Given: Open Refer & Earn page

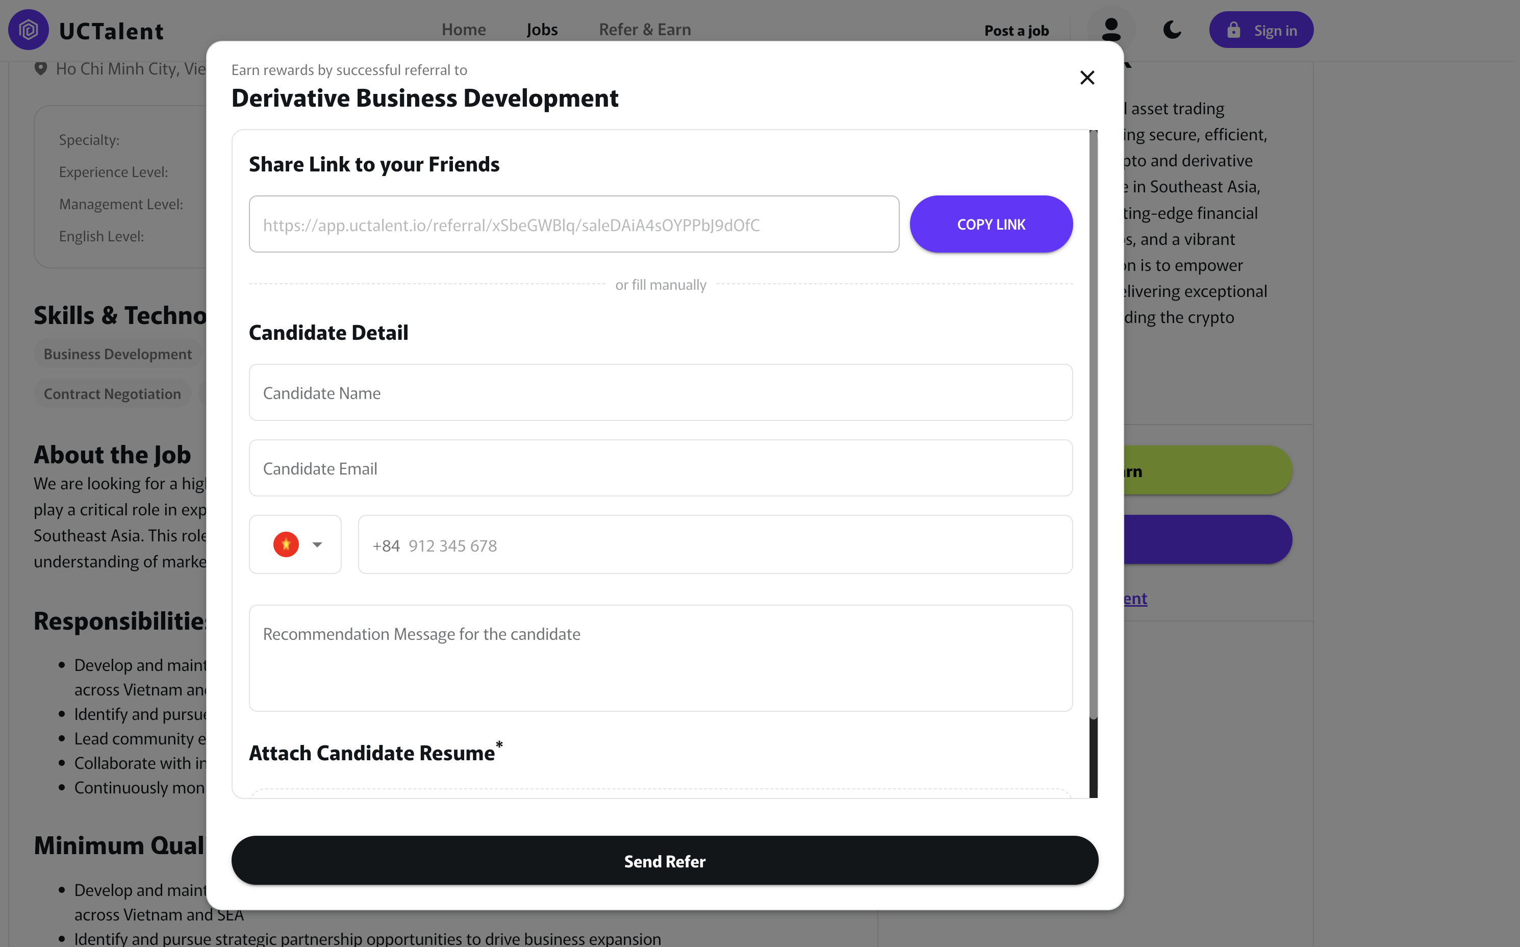Looking at the screenshot, I should (x=644, y=30).
